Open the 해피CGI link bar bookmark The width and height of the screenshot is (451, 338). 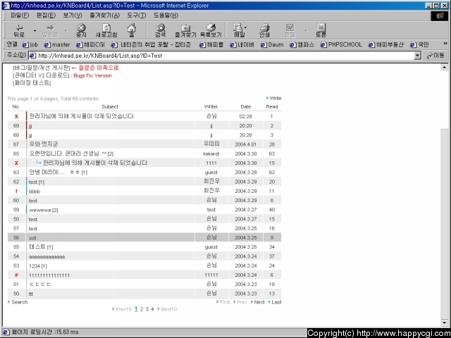coord(91,45)
